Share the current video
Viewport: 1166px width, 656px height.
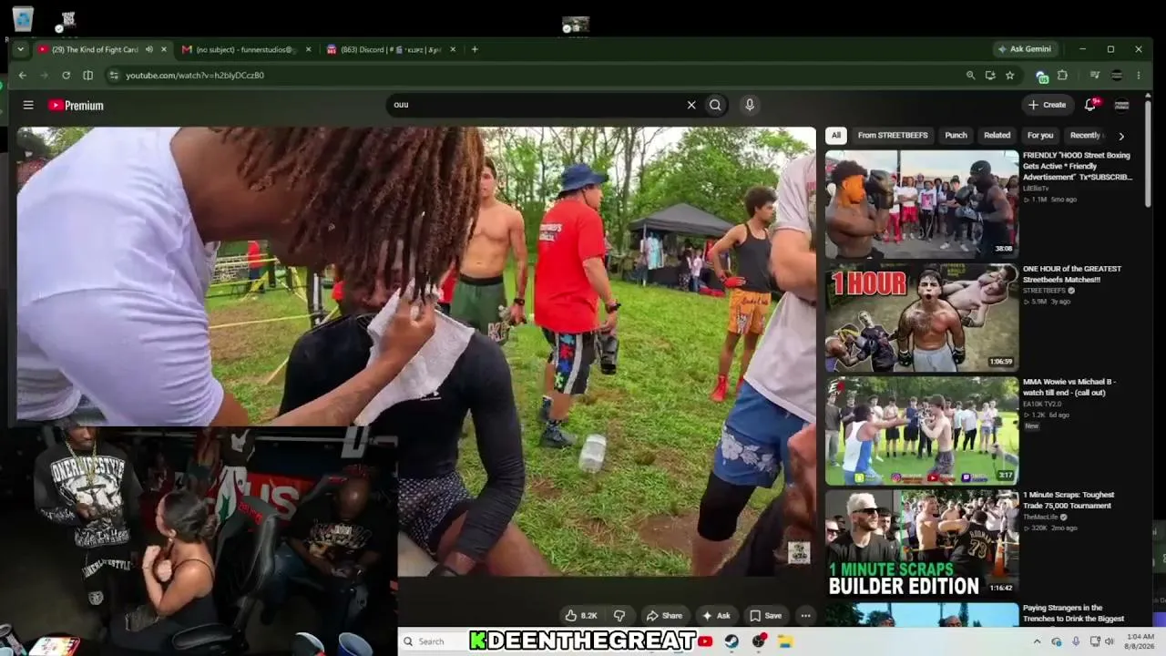[x=664, y=616]
